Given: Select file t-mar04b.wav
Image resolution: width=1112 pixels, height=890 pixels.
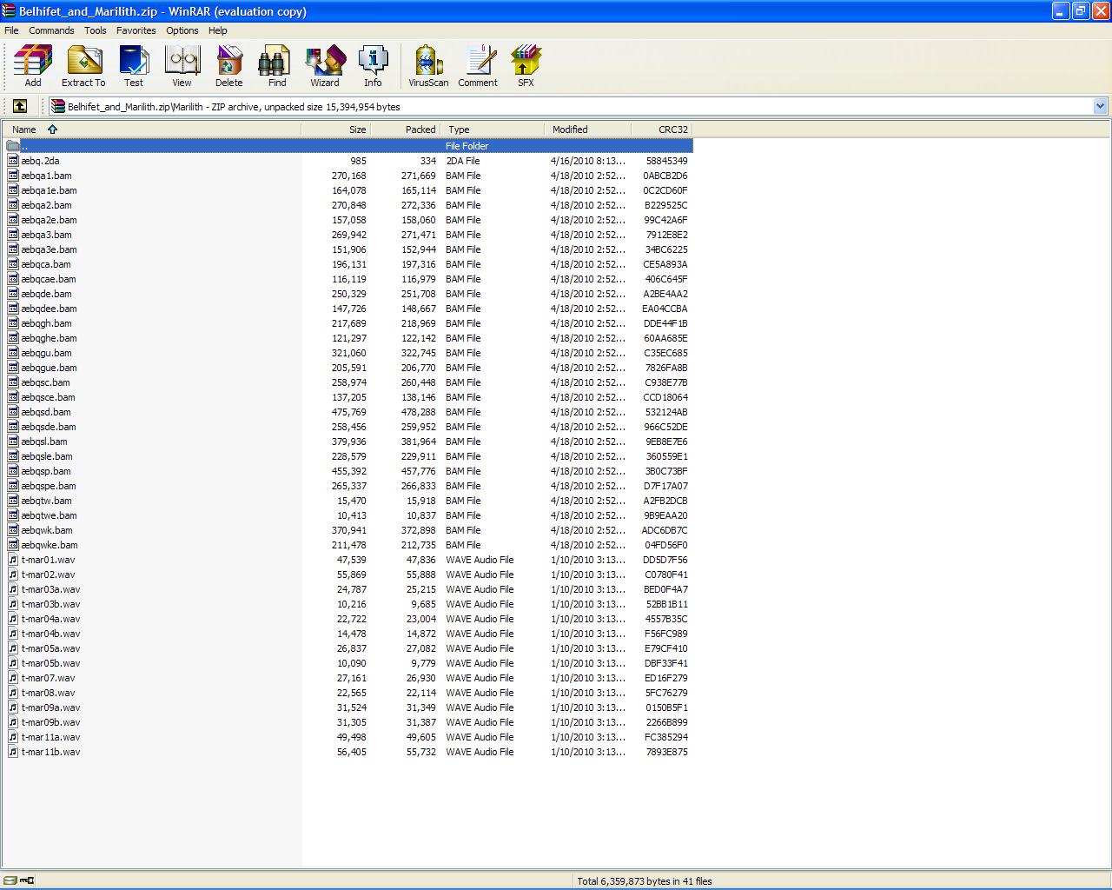Looking at the screenshot, I should point(51,634).
